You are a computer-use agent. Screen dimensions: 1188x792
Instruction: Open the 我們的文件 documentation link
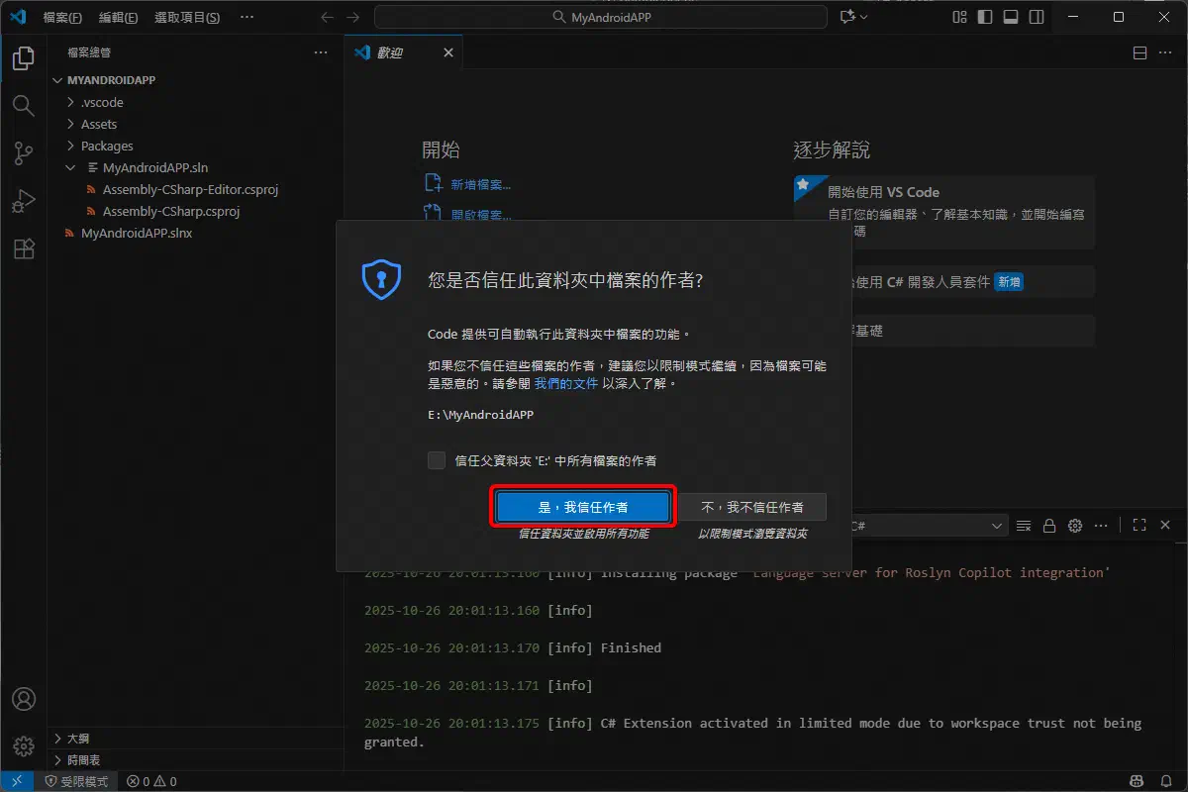tap(565, 383)
